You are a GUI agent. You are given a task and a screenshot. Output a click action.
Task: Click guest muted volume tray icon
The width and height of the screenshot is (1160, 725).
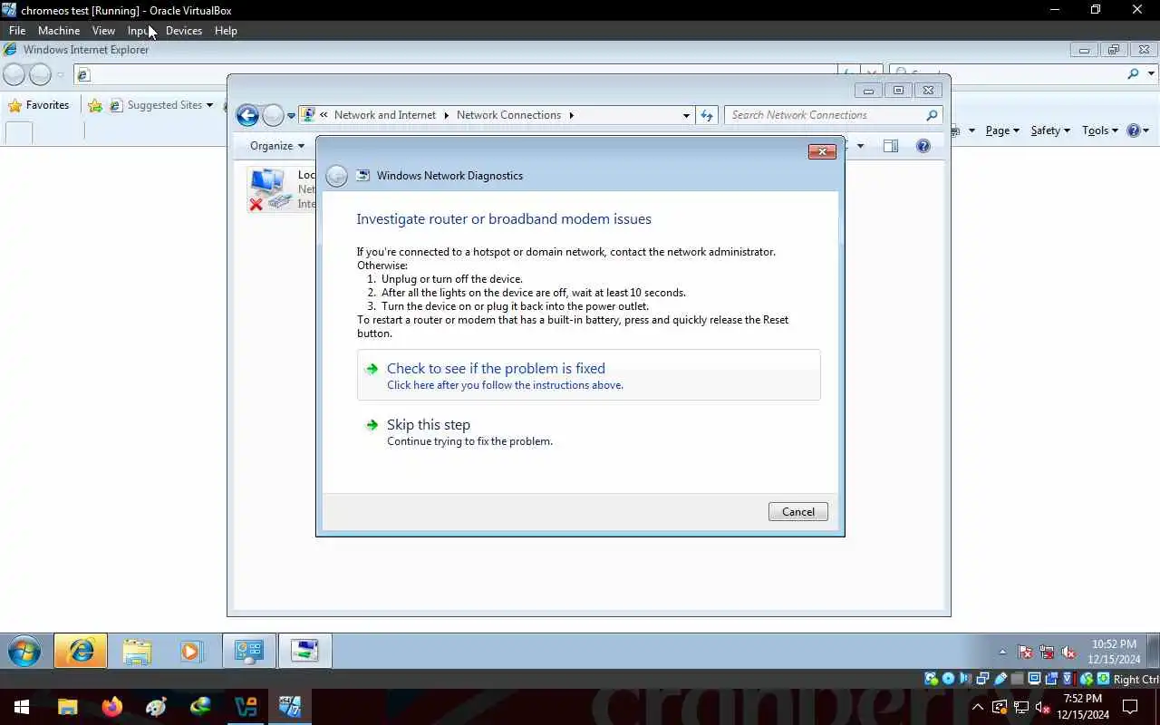(1068, 652)
